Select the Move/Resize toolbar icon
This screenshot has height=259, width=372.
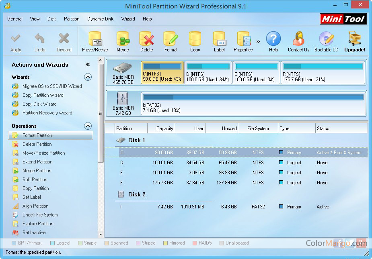click(x=95, y=39)
